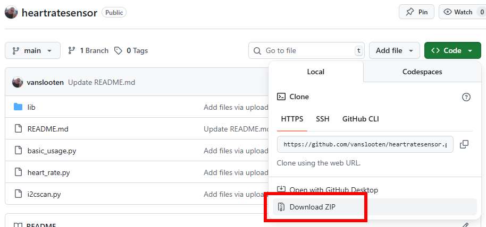Screen dimensions: 486x227
Task: Click the file icon beside basic_usage.py
Action: coord(19,151)
